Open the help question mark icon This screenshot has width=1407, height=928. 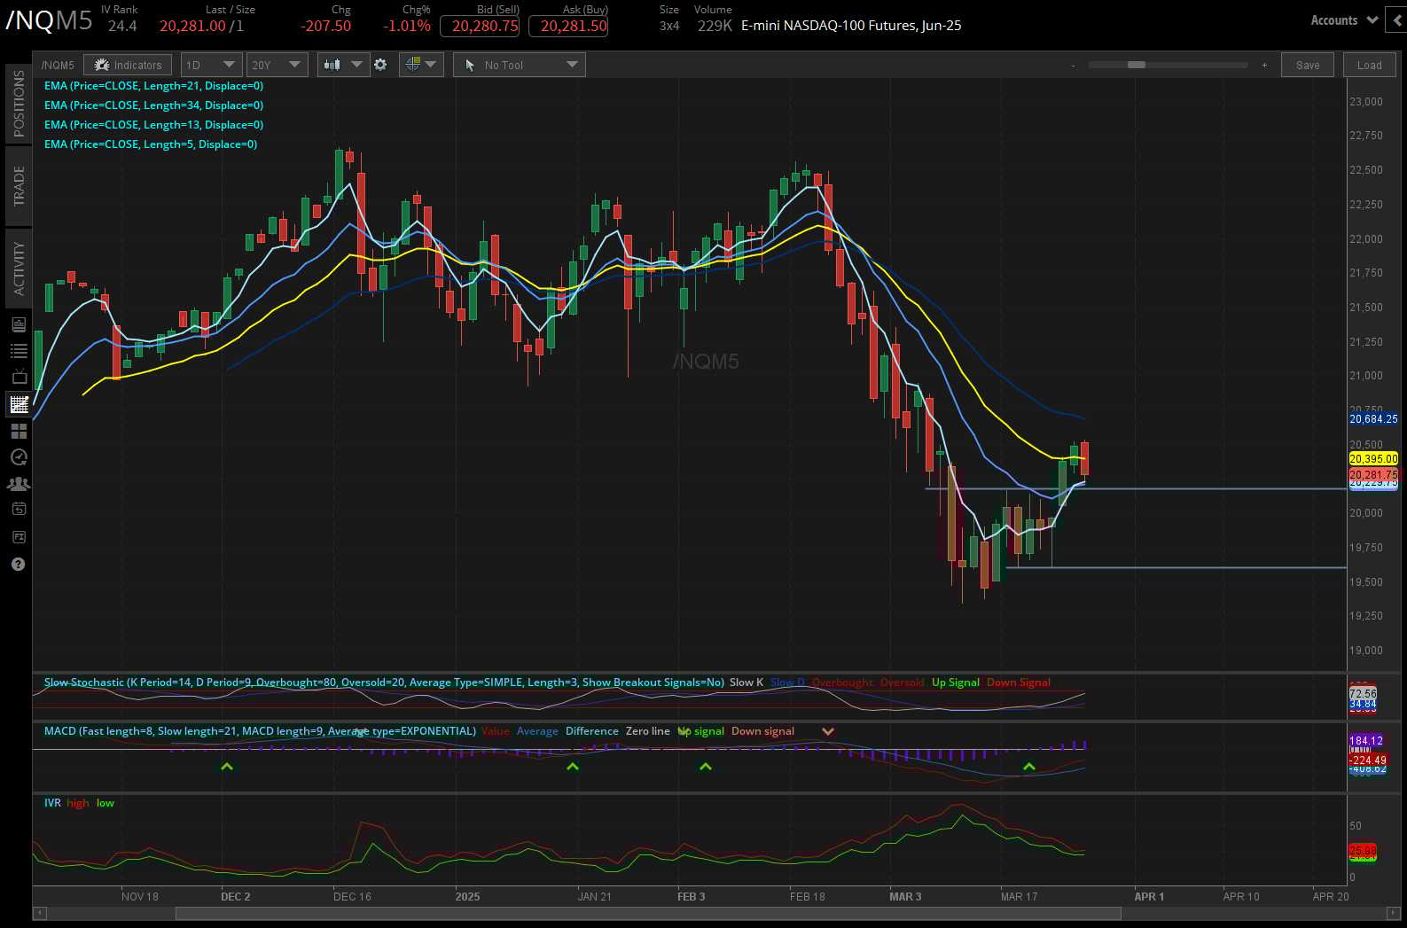point(19,564)
